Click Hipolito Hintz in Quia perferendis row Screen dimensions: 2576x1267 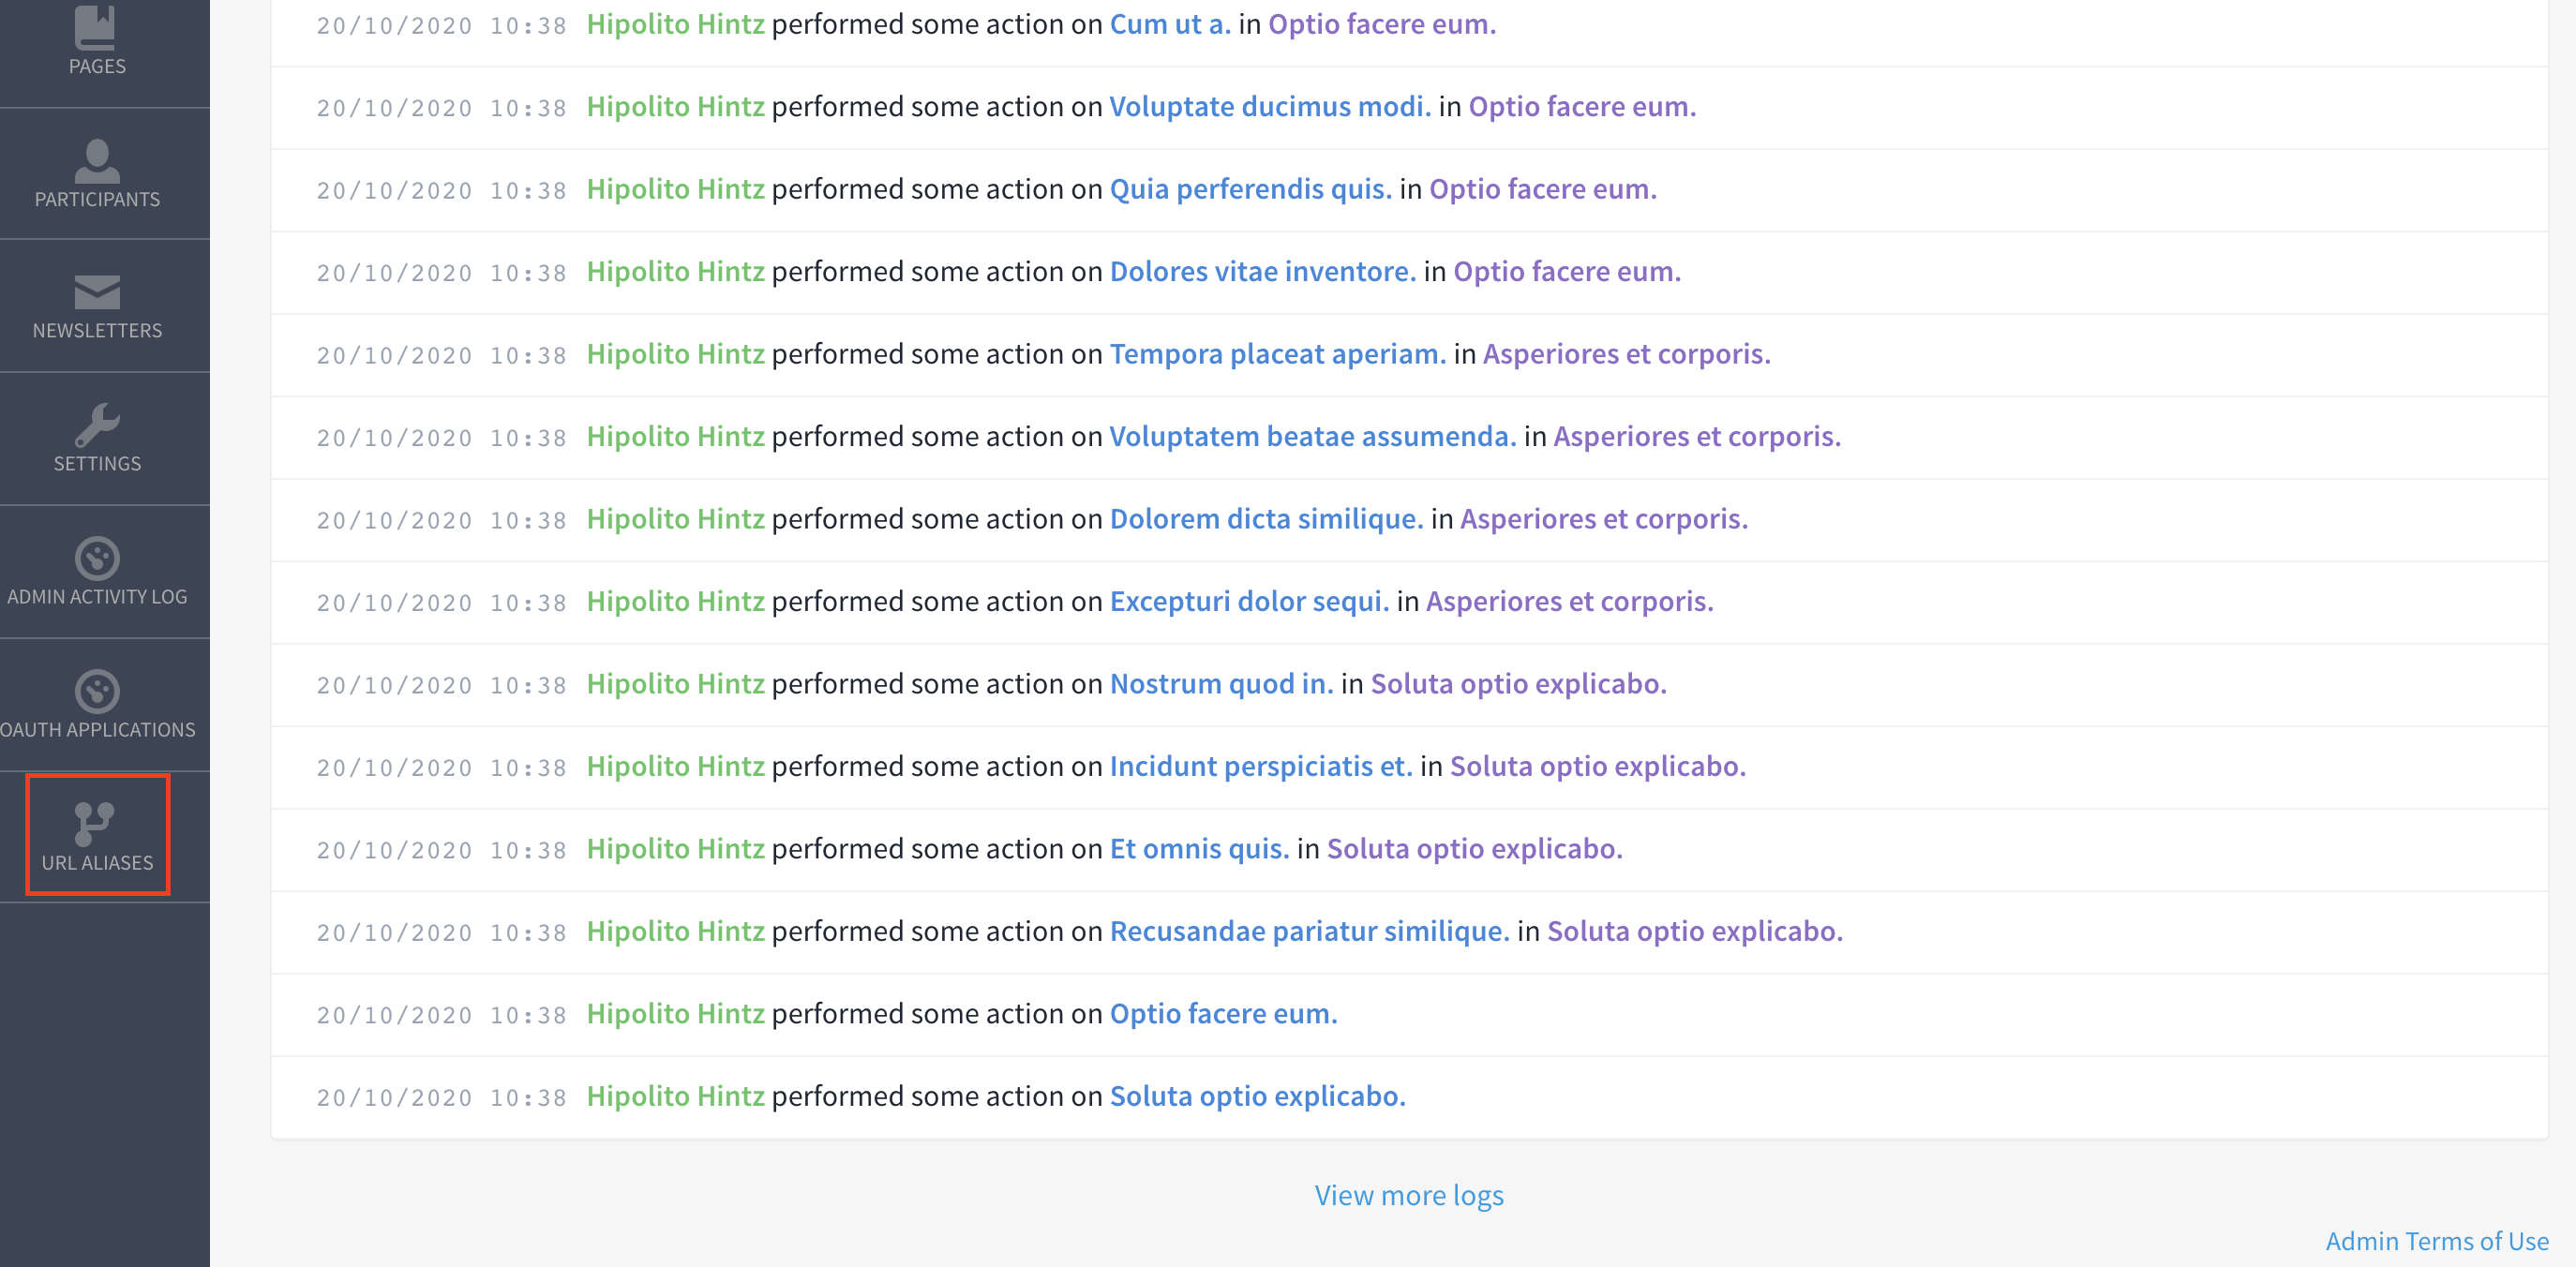click(675, 189)
